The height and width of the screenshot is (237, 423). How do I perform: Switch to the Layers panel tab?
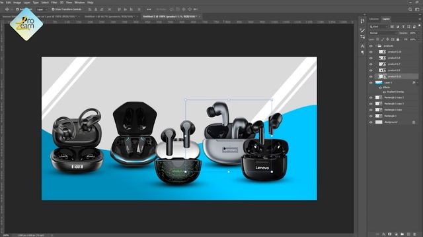(x=386, y=19)
